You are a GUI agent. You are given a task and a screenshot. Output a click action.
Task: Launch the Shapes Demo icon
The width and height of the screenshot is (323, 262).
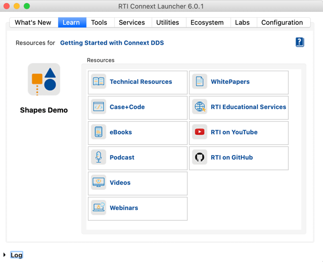(44, 79)
